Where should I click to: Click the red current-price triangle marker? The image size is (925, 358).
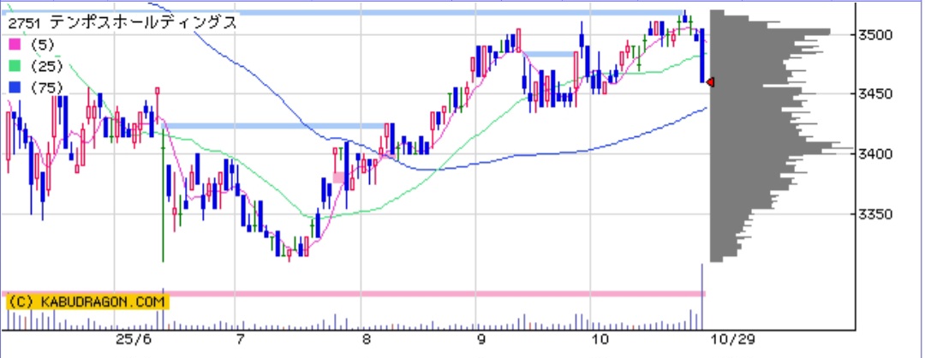click(710, 82)
